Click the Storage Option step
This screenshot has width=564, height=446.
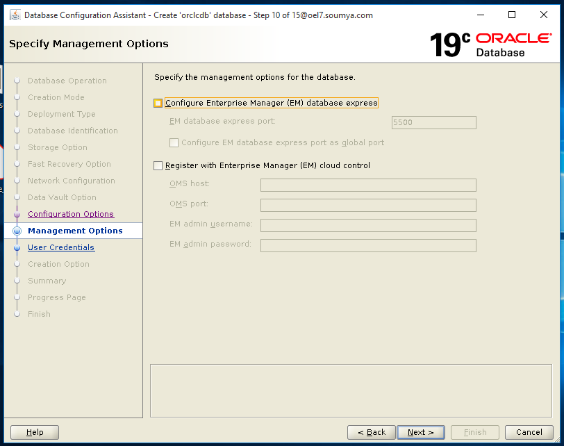pyautogui.click(x=58, y=147)
